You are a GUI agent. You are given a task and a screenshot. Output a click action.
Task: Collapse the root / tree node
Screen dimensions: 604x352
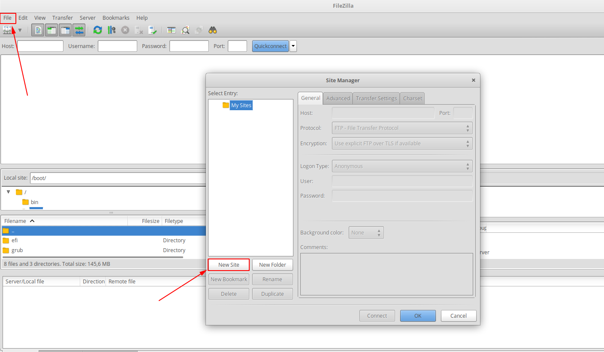coord(8,192)
